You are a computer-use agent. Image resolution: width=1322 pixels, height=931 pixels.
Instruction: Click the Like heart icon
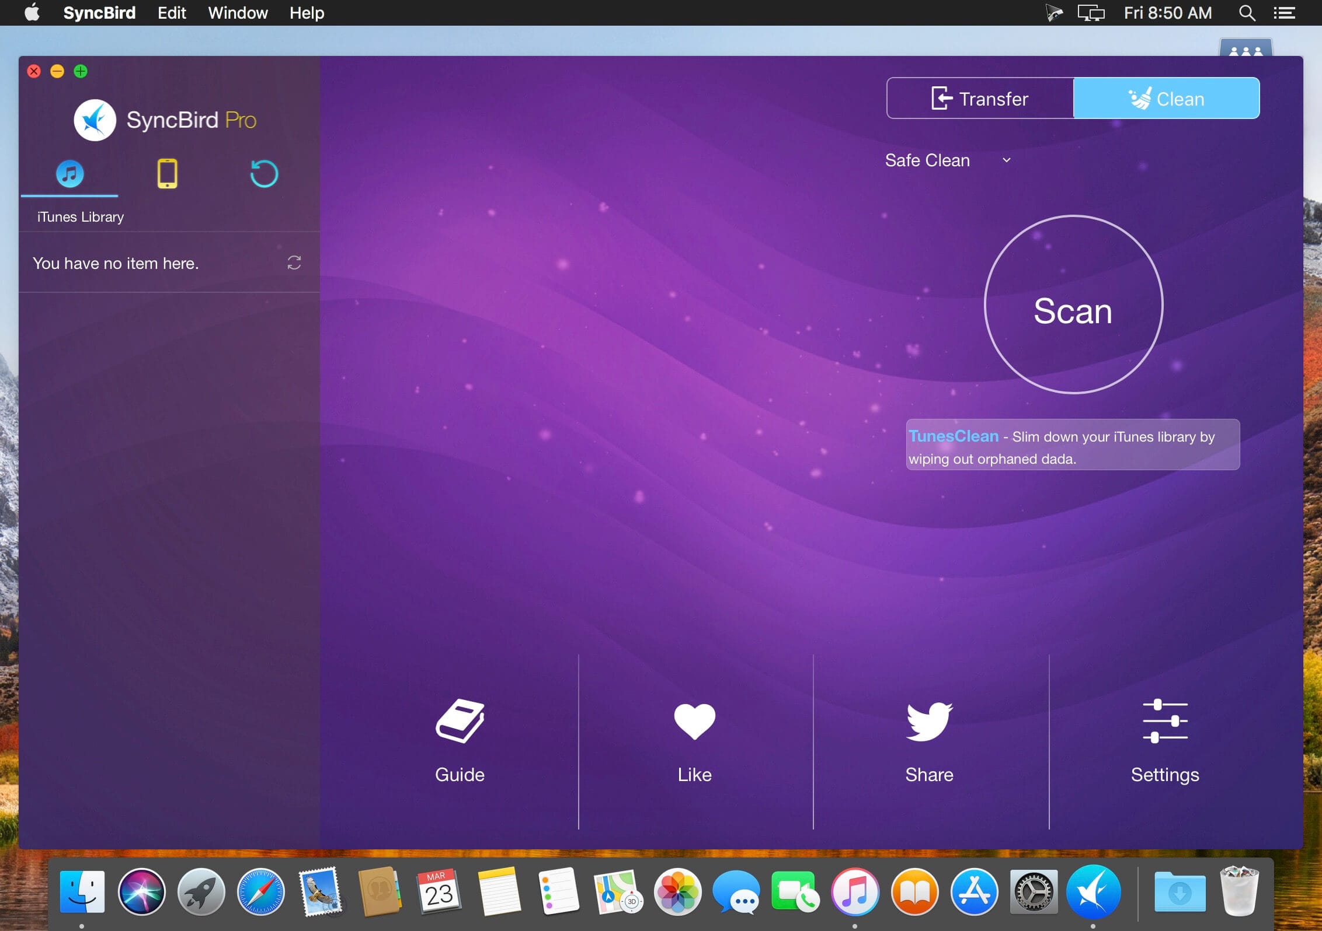tap(695, 722)
